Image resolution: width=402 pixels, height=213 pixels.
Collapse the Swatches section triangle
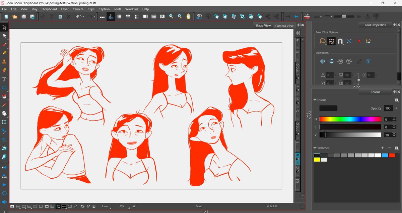click(x=315, y=148)
